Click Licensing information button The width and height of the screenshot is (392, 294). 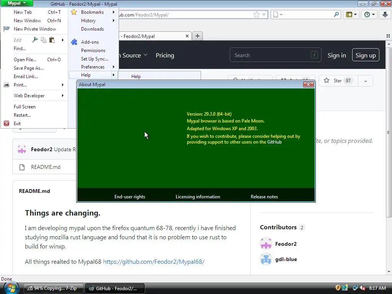(198, 196)
